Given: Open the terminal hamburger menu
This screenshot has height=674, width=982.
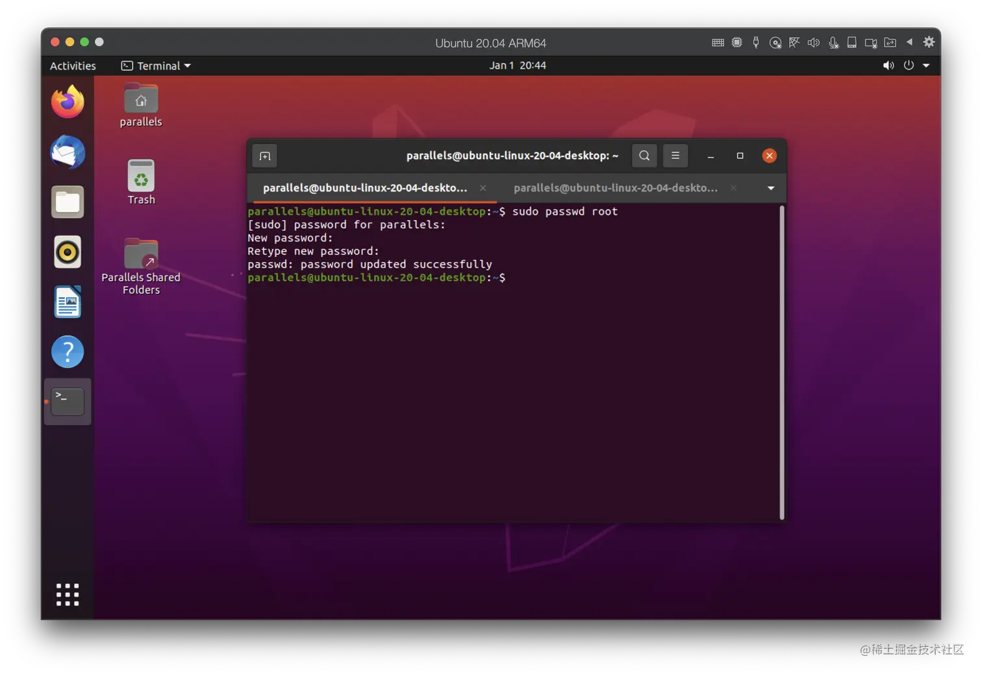Looking at the screenshot, I should pyautogui.click(x=675, y=156).
